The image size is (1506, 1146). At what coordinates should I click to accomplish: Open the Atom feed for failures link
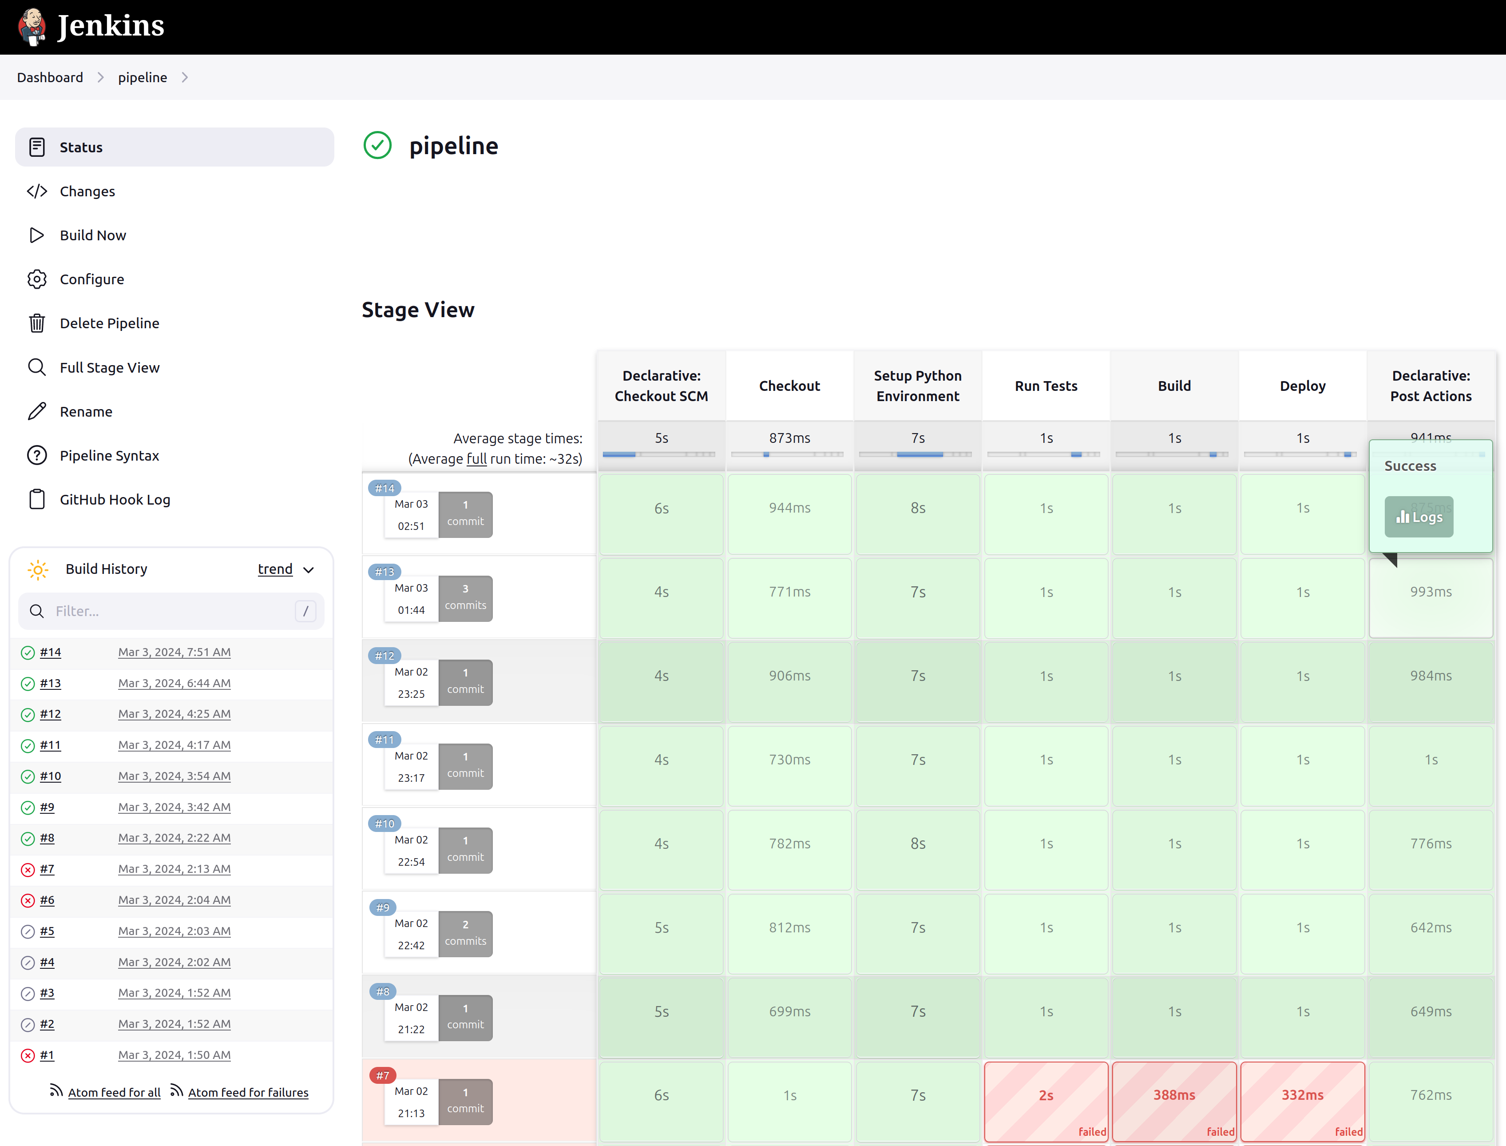(x=248, y=1093)
